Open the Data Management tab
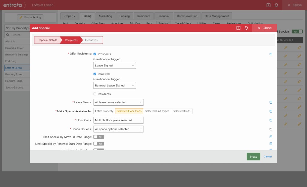This screenshot has height=187, width=307. [217, 16]
